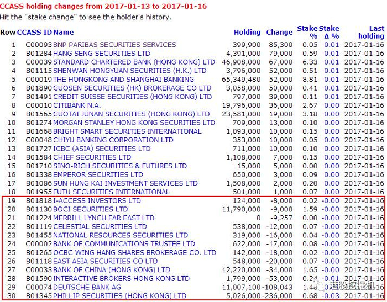Select change value -108,043
The width and height of the screenshot is (387, 302).
coord(277,287)
